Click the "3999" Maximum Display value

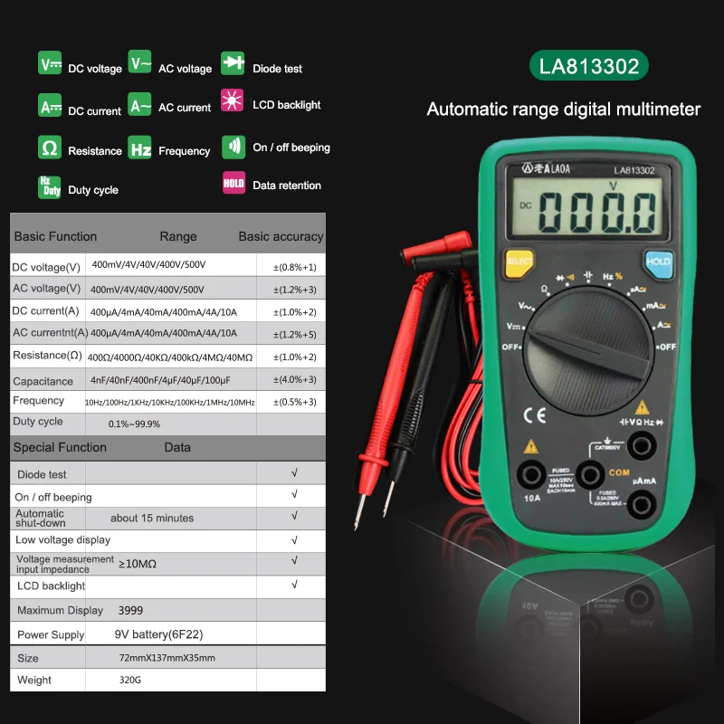(130, 610)
